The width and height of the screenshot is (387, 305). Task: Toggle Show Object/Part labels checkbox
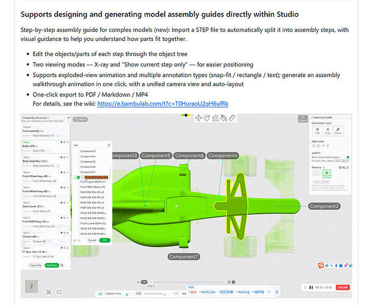tap(348, 157)
